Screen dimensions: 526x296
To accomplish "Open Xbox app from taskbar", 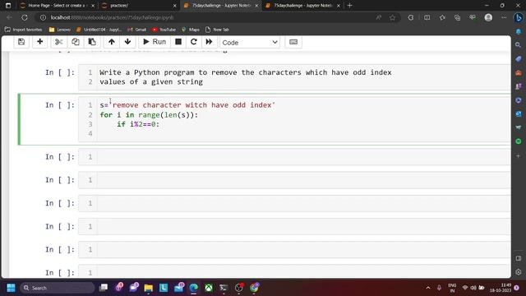I will click(209, 288).
